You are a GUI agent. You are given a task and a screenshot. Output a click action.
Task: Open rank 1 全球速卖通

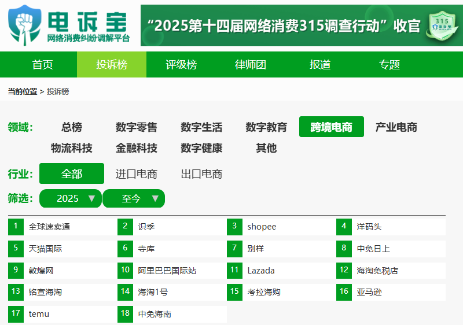[x=63, y=227]
